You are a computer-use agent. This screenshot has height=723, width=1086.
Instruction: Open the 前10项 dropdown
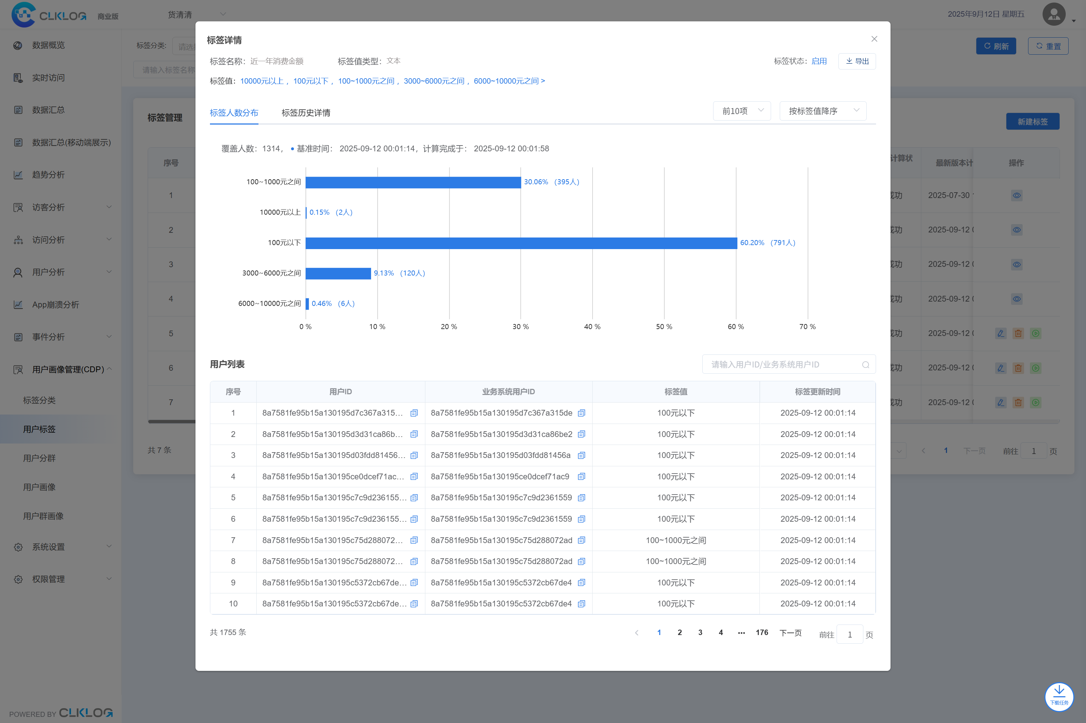[742, 111]
